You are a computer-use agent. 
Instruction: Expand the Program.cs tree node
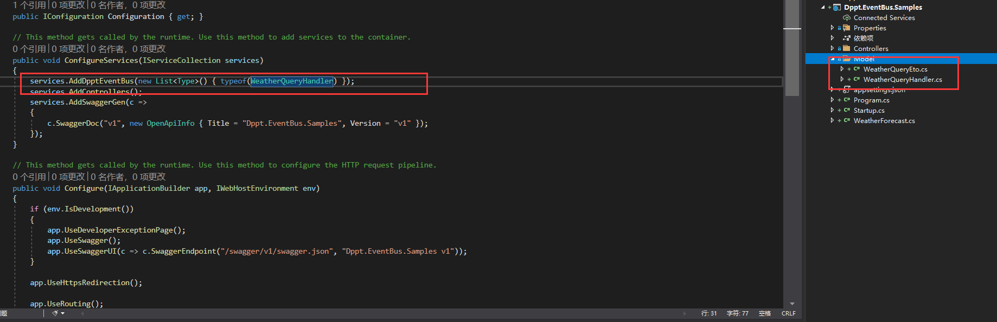point(832,100)
